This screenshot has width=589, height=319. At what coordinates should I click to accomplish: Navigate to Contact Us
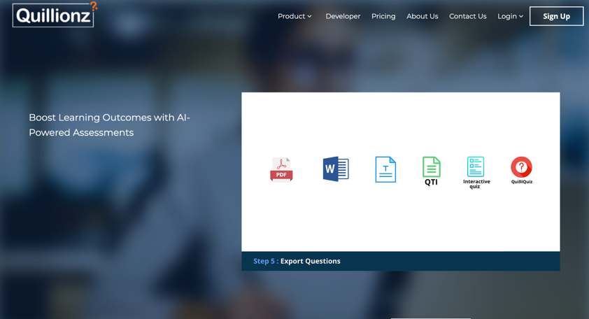[468, 16]
